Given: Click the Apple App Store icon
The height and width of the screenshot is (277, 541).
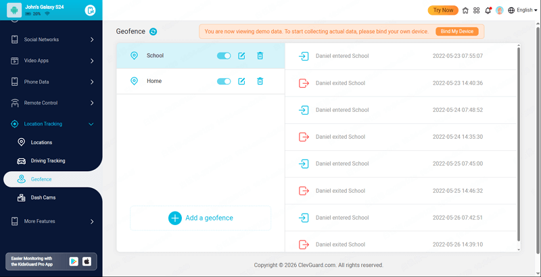Looking at the screenshot, I should click(x=87, y=261).
